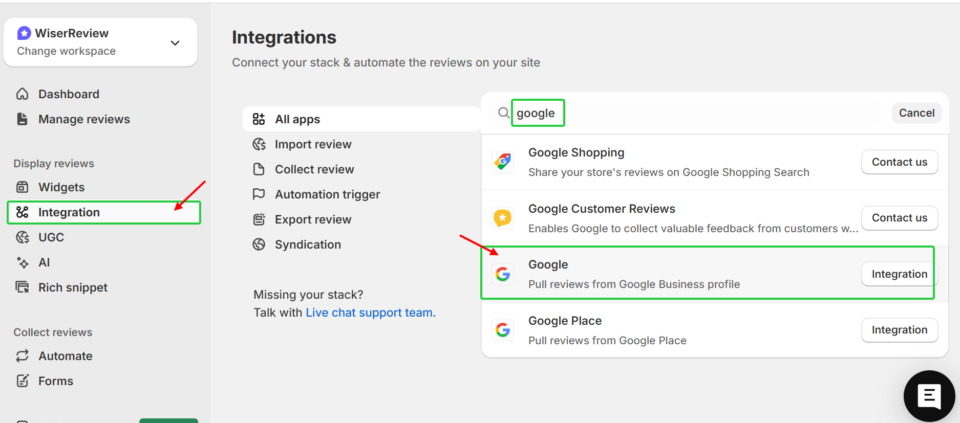960x423 pixels.
Task: Open the Widgets panel icon
Action: 23,187
